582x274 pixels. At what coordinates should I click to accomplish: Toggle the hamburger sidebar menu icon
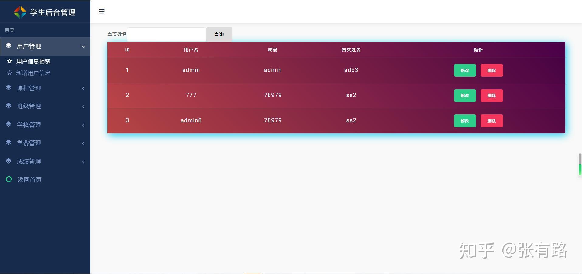click(102, 12)
